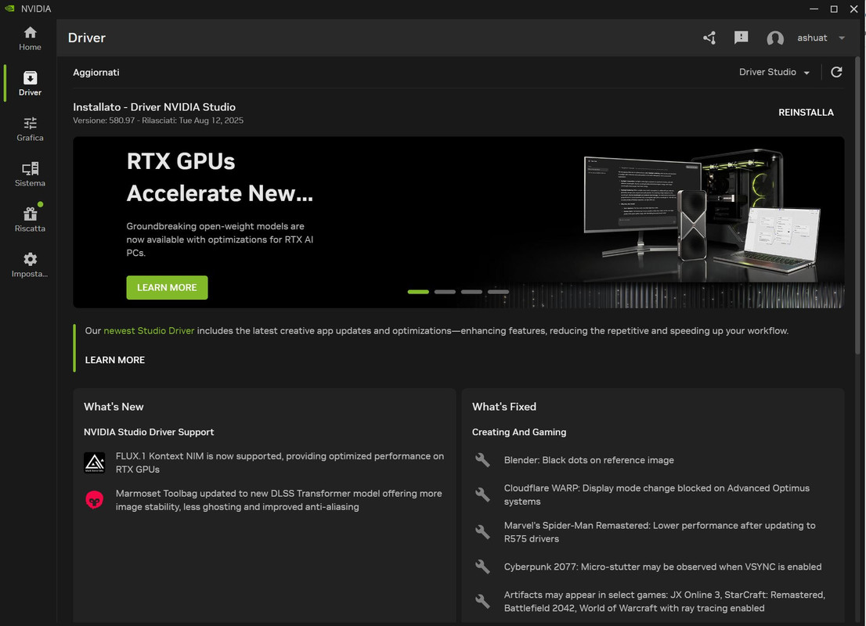Viewport: 866px width, 626px height.
Task: Click the What's New heading
Action: [x=114, y=407]
